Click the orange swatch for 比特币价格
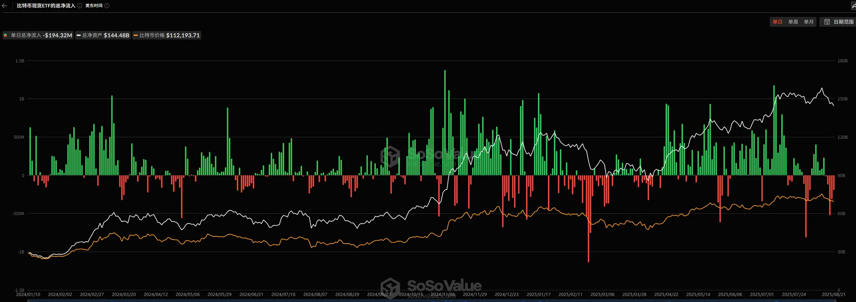 click(x=135, y=35)
